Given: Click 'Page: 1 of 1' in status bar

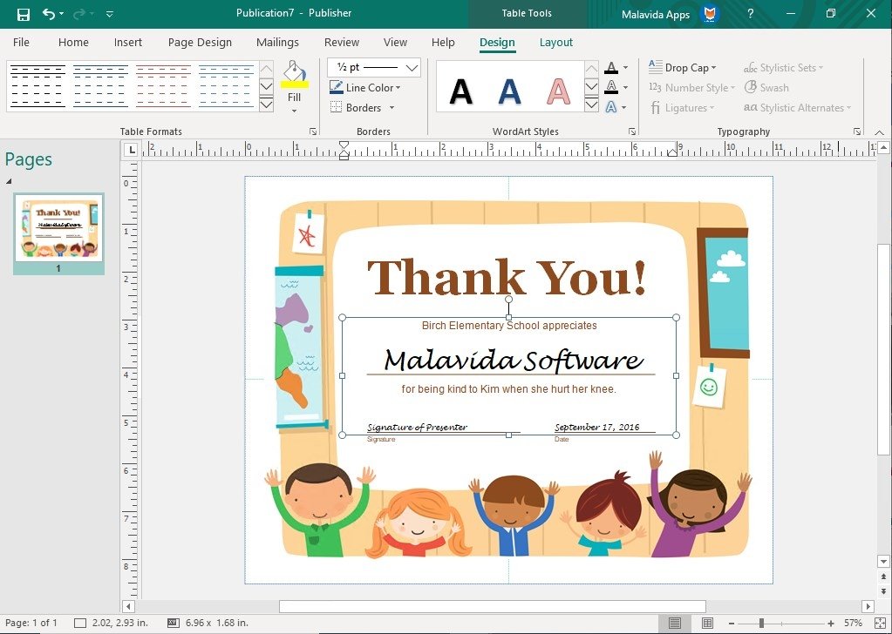Looking at the screenshot, I should point(31,623).
